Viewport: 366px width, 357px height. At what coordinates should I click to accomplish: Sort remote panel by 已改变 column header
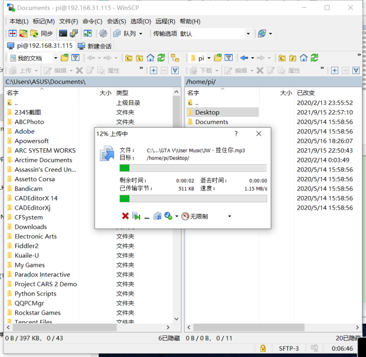328,93
